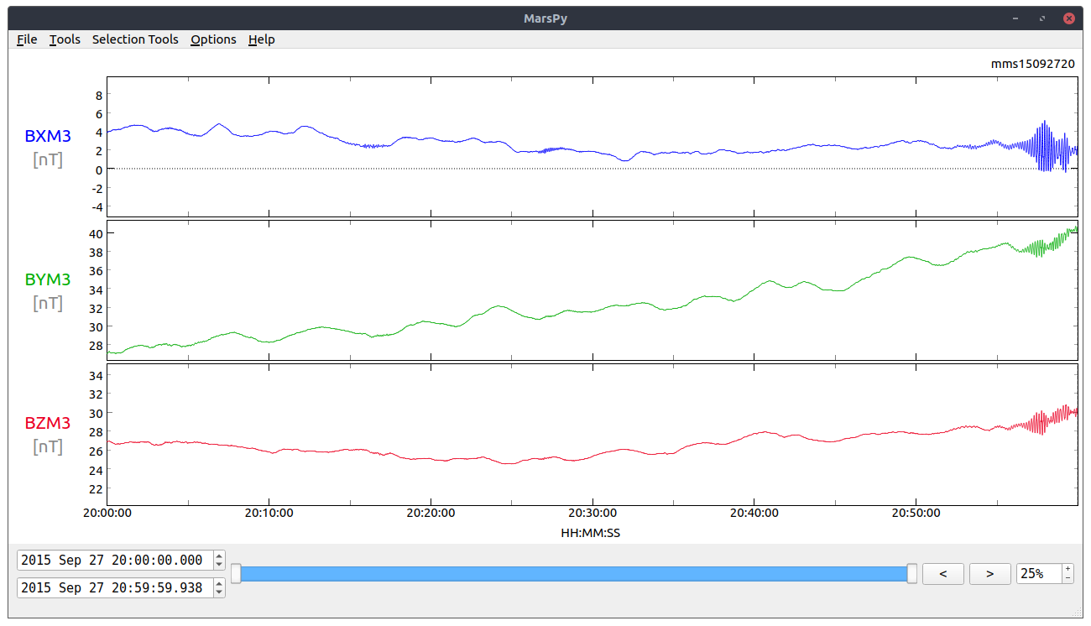The width and height of the screenshot is (1091, 626).
Task: Click the end time field 20:59:59.938
Action: 115,587
